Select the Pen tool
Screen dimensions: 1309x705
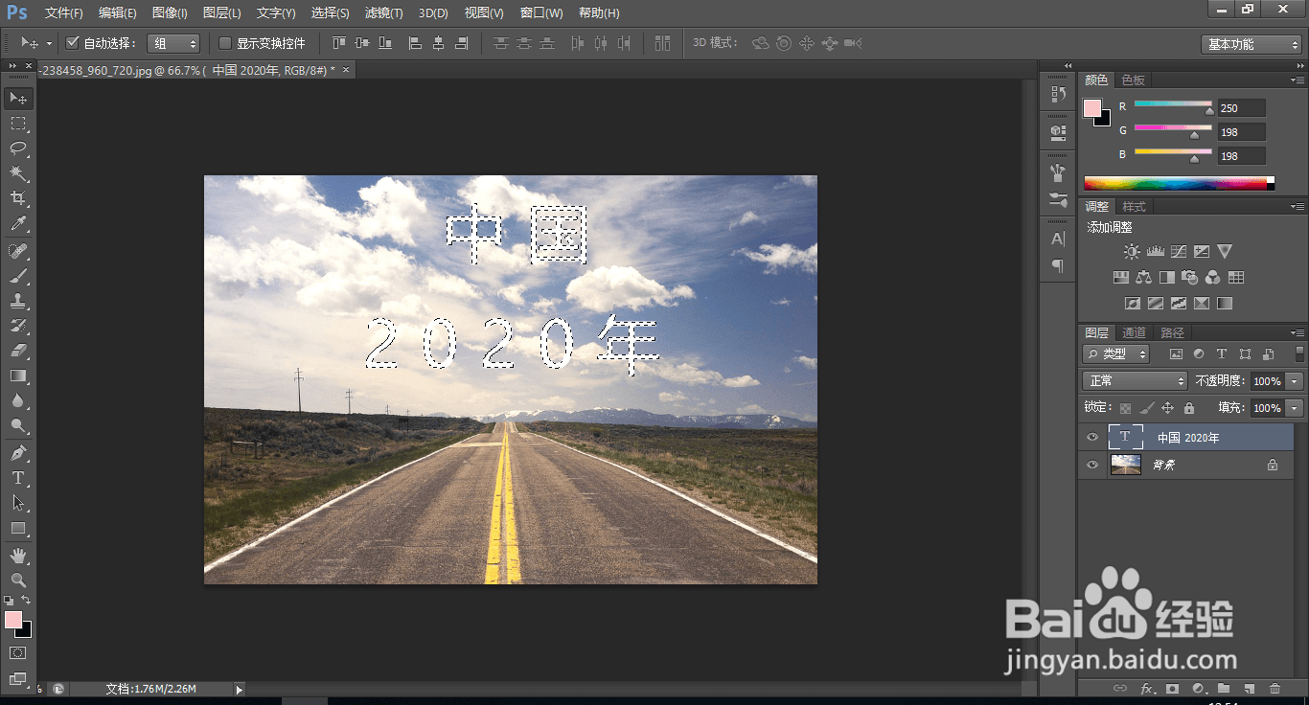point(18,452)
